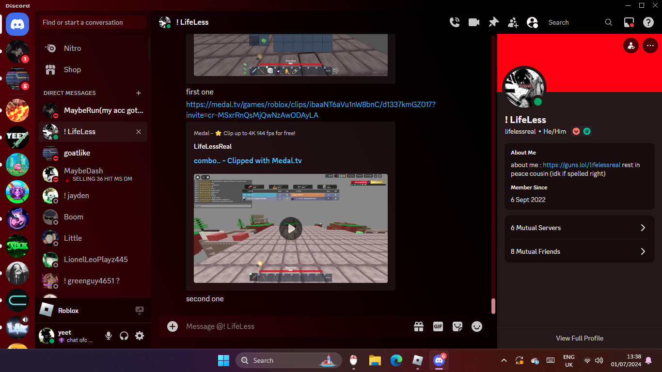Viewport: 662px width, 372px height.
Task: Open User Settings gear
Action: pos(140,336)
